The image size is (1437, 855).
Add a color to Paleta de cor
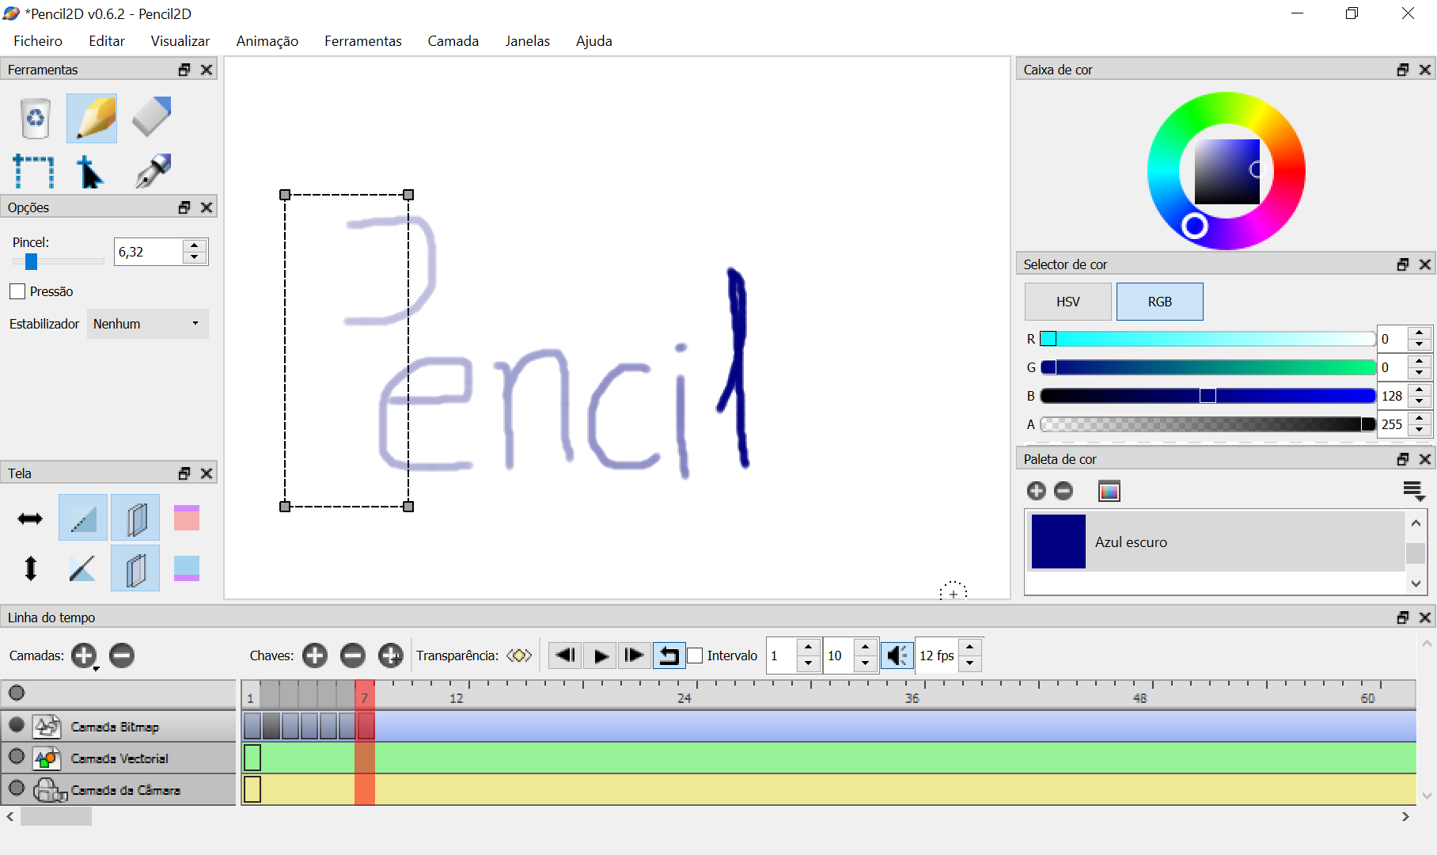(1037, 491)
